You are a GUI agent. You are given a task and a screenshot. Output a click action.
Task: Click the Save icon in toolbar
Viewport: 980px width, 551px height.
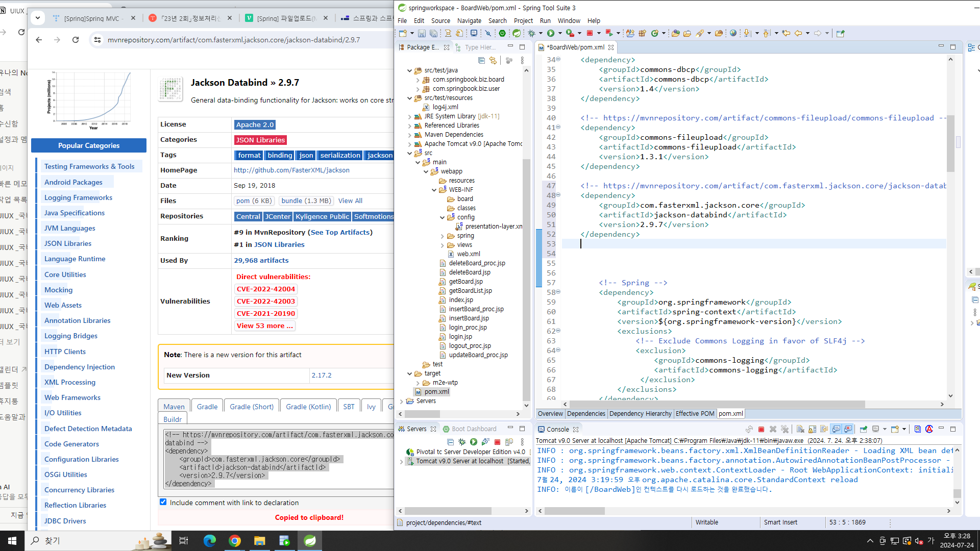point(422,34)
